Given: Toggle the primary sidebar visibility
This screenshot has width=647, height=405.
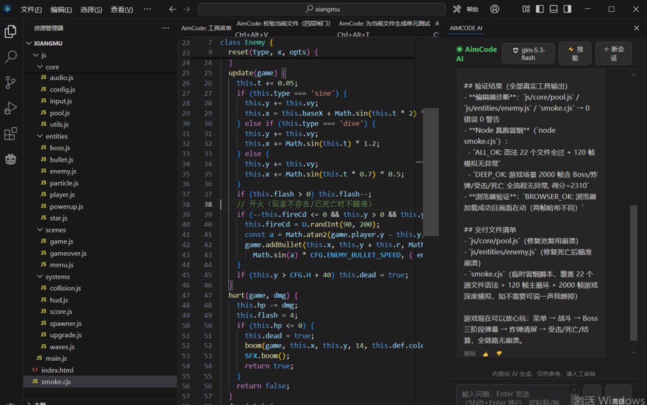Looking at the screenshot, I should click(540, 9).
